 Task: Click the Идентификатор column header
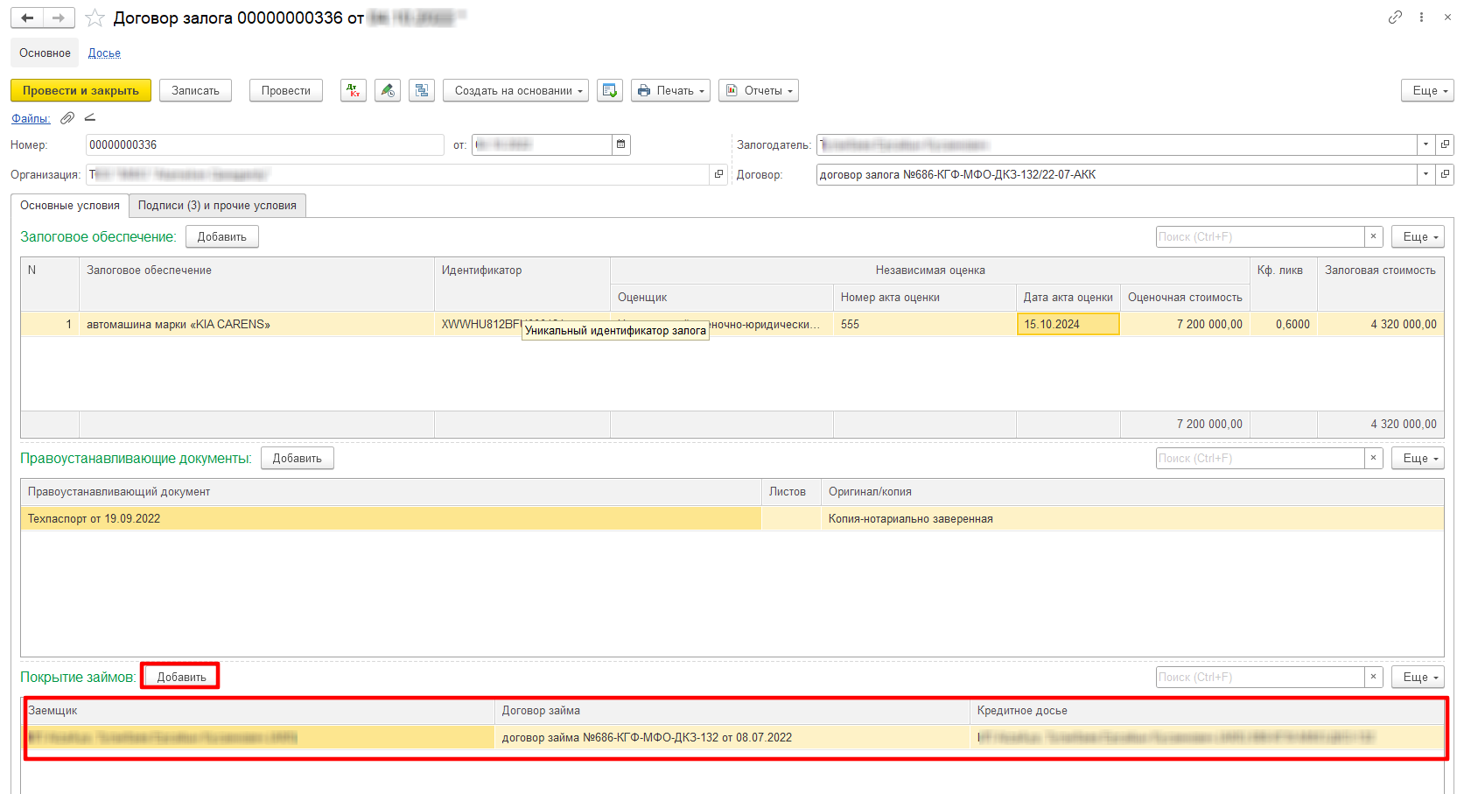click(522, 283)
